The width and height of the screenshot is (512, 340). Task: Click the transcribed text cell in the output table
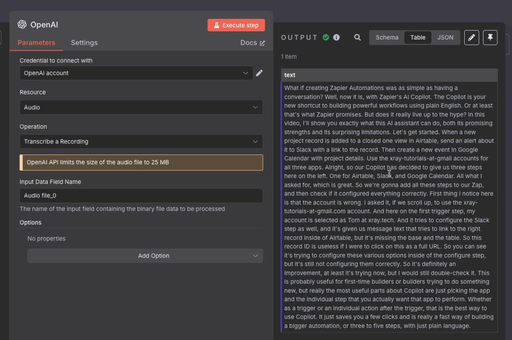tap(390, 207)
